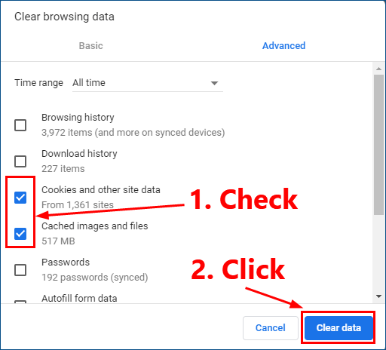Click the vertical scrollbar thumb
This screenshot has width=386, height=350.
[378, 145]
